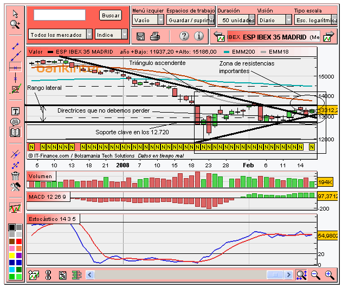
Task: Open the 50 unidades duration dropdown
Action: pyautogui.click(x=236, y=20)
